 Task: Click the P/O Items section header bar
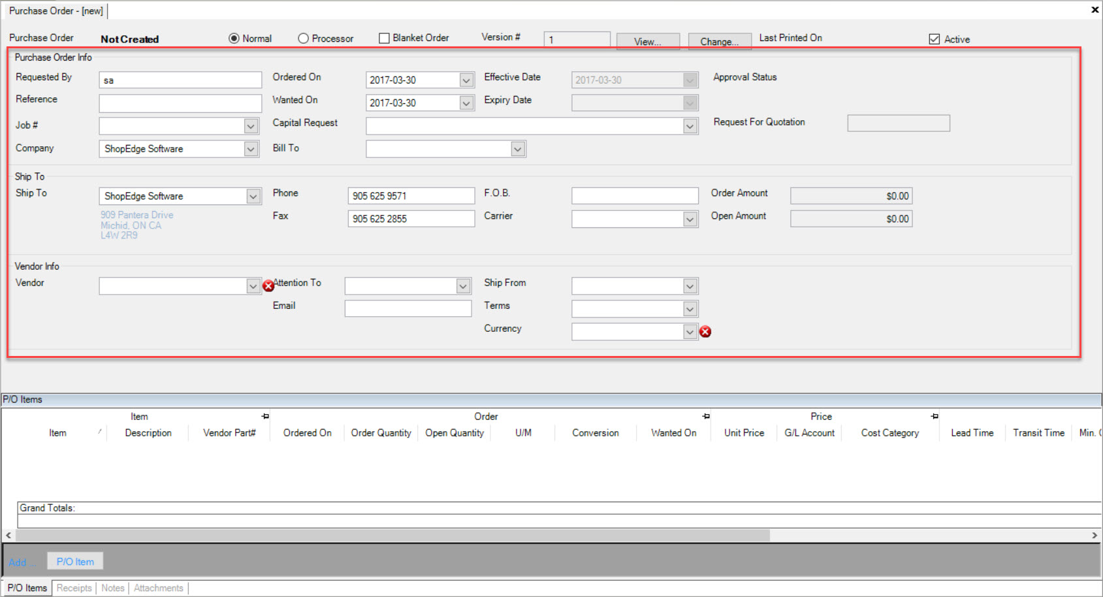pyautogui.click(x=551, y=400)
